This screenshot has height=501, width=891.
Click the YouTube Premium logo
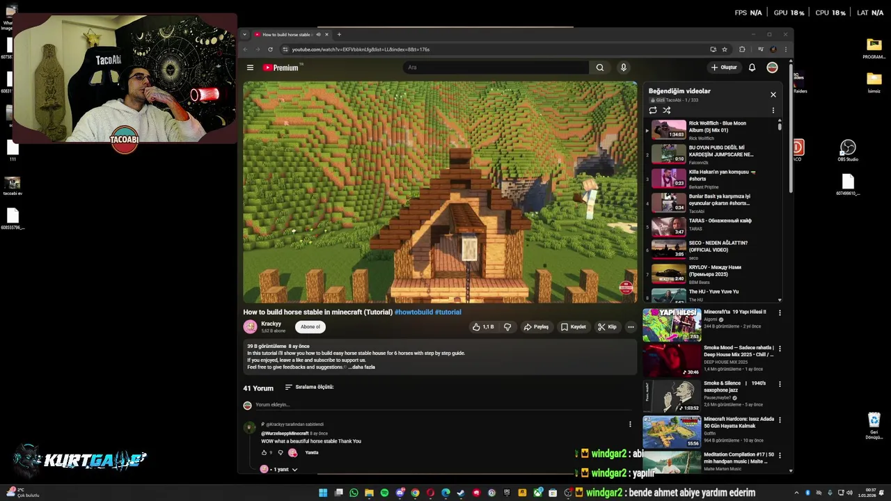(283, 67)
